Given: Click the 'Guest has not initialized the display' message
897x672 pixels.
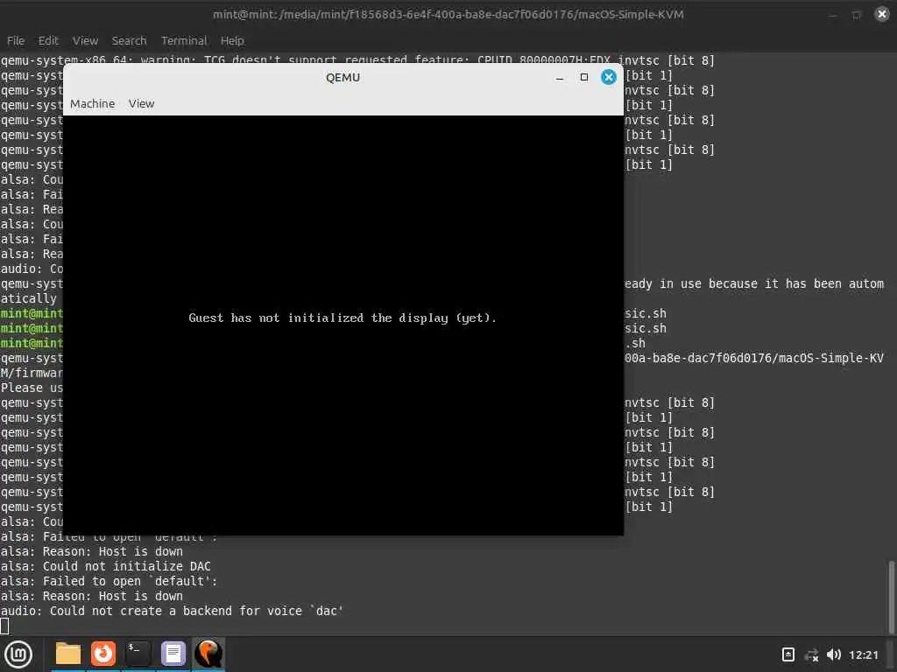Looking at the screenshot, I should click(x=343, y=318).
